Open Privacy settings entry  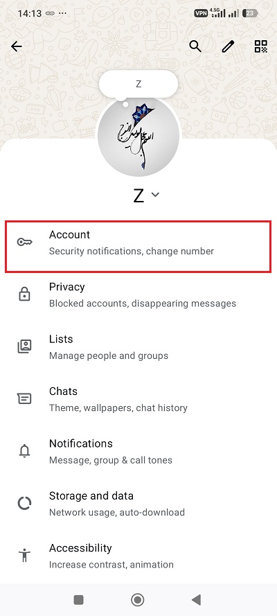(138, 294)
